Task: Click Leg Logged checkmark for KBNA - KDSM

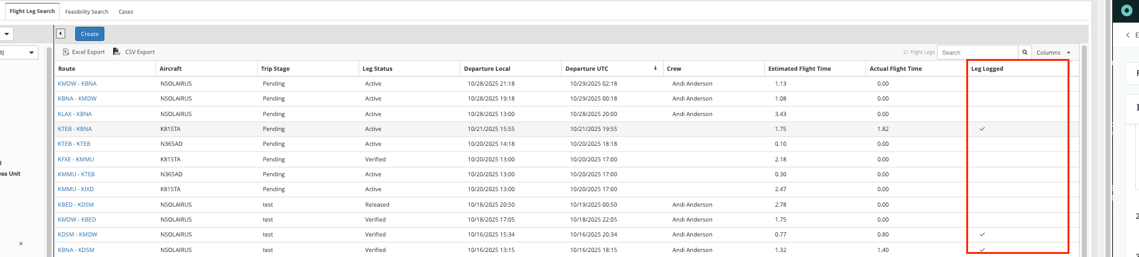Action: click(982, 250)
